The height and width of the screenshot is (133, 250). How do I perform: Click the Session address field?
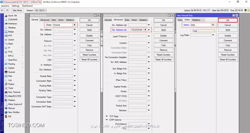click(41, 10)
